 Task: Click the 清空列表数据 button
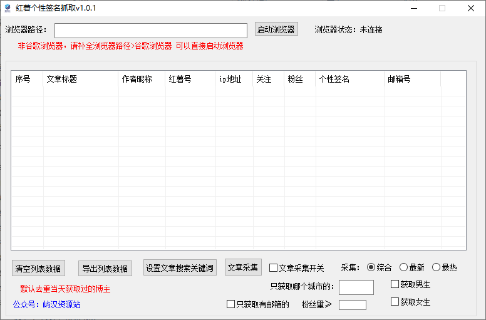[x=38, y=268]
